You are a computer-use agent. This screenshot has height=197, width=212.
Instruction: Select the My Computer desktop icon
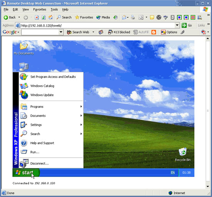[x=24, y=67]
